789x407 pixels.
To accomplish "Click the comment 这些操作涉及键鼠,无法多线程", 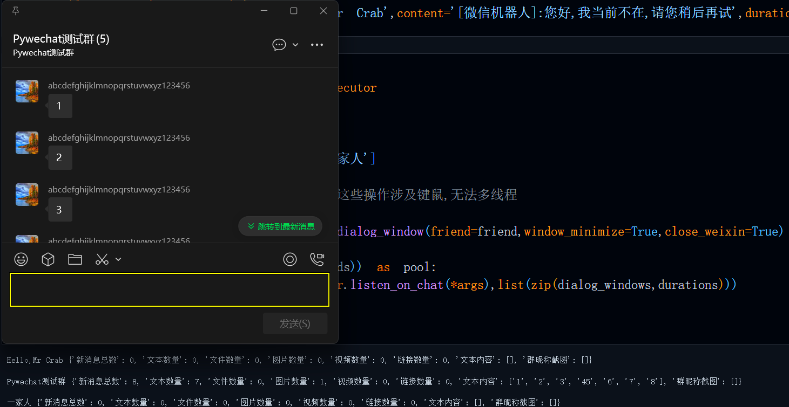I will pos(427,195).
